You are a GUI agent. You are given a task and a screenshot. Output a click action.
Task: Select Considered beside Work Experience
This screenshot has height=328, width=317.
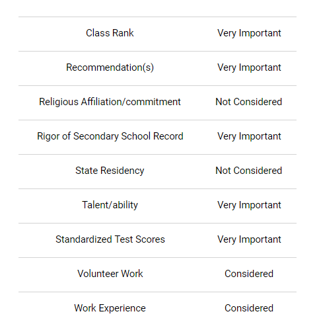pyautogui.click(x=249, y=308)
